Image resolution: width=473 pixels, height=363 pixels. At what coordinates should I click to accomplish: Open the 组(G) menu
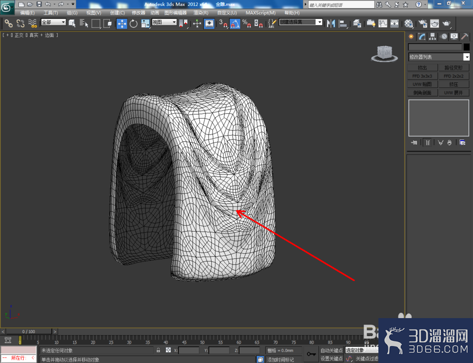pyautogui.click(x=72, y=13)
